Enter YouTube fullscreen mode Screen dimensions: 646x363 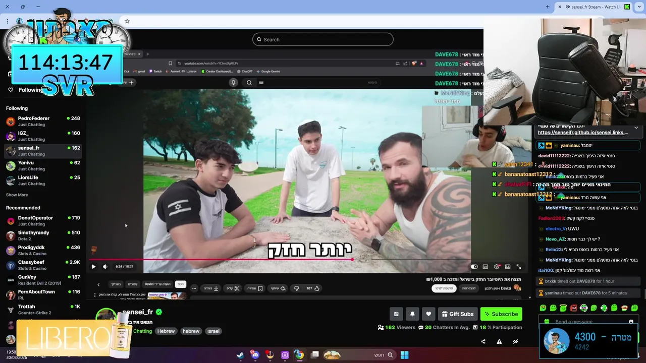click(x=519, y=267)
